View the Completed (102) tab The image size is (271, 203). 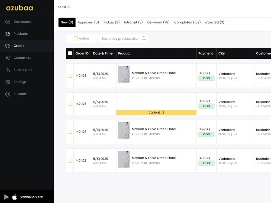coord(187,22)
